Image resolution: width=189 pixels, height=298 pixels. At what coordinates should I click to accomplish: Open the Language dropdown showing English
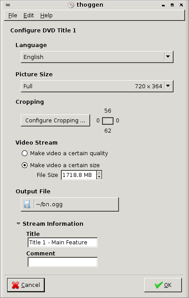pos(97,57)
